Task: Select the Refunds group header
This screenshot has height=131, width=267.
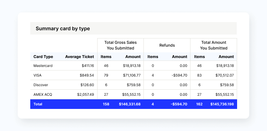Action: click(x=167, y=45)
